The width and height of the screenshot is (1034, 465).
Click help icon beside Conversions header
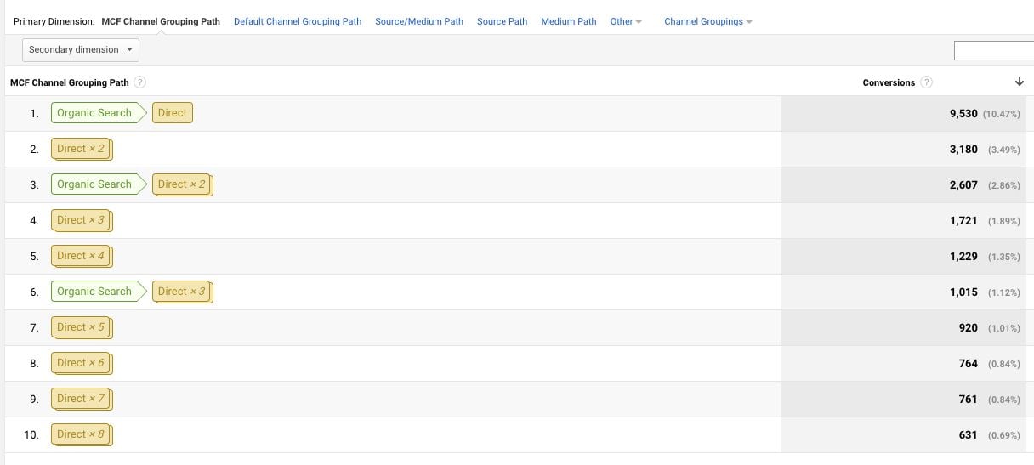click(927, 82)
